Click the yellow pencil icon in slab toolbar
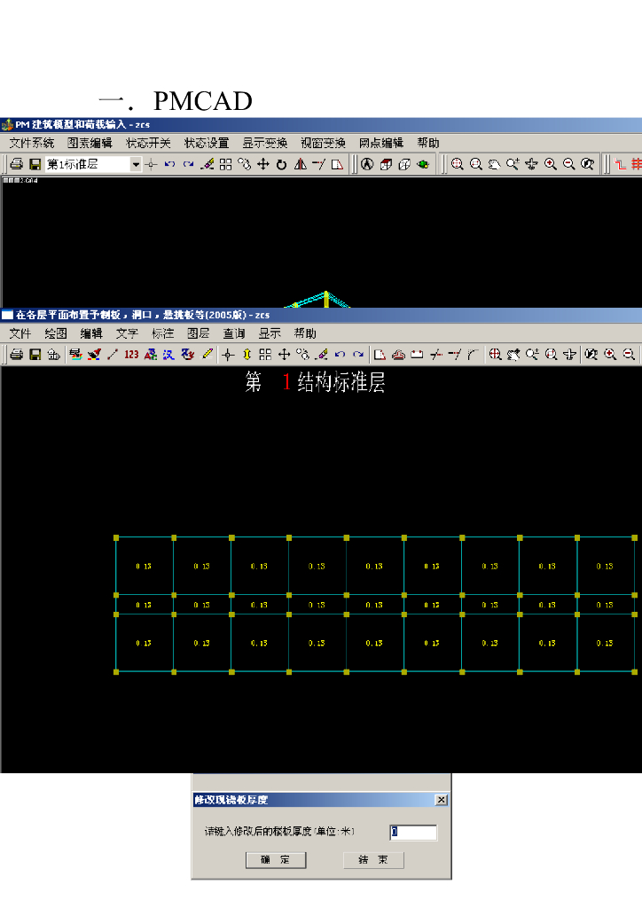The image size is (642, 908). pos(207,355)
